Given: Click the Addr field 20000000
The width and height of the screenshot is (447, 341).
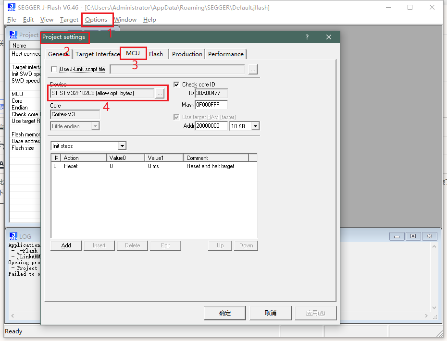Looking at the screenshot, I should click(211, 126).
